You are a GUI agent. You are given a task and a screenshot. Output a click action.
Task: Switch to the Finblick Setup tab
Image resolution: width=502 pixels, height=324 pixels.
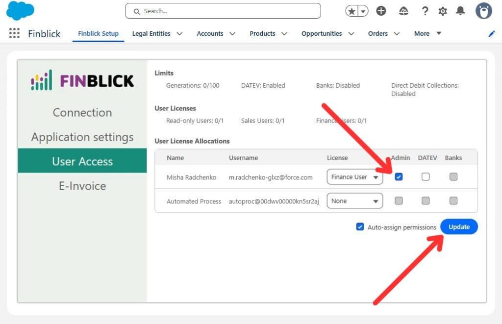pyautogui.click(x=98, y=33)
